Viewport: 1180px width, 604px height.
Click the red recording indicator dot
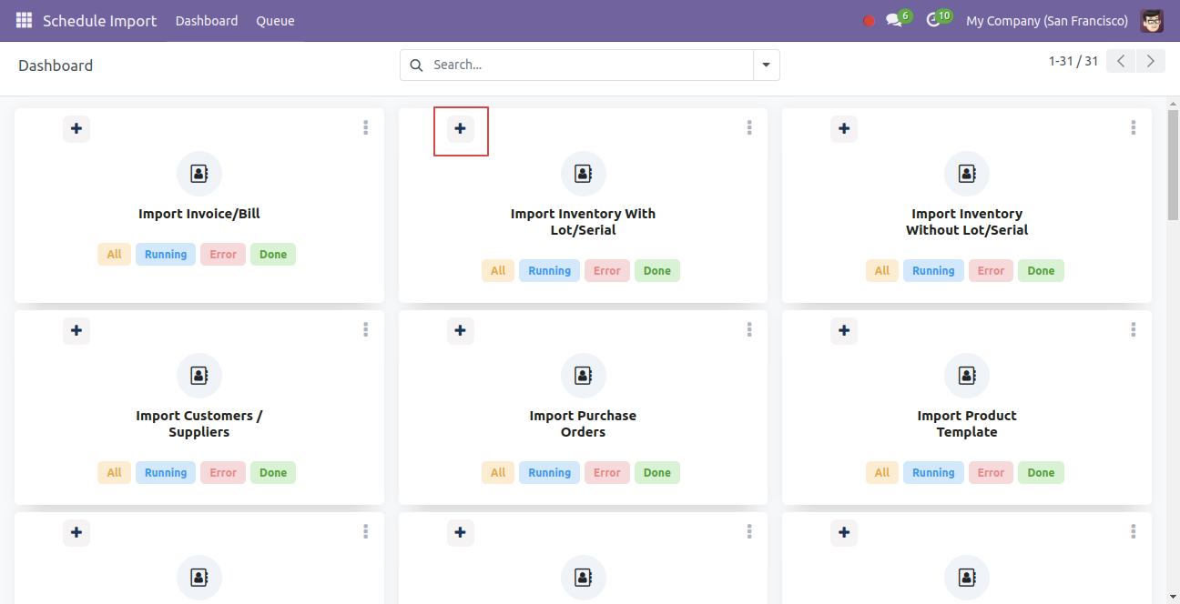869,21
